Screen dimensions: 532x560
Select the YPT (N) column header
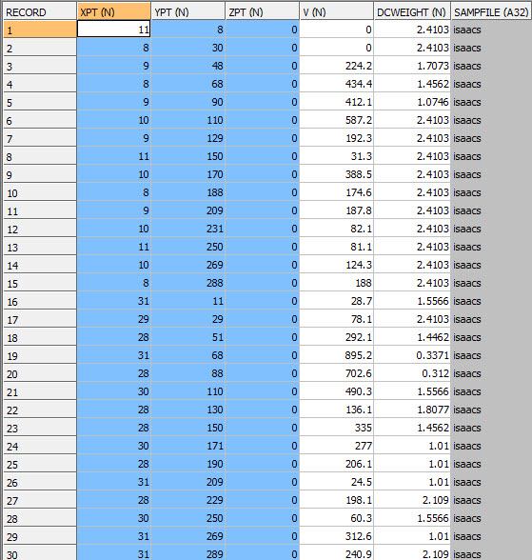click(x=188, y=12)
